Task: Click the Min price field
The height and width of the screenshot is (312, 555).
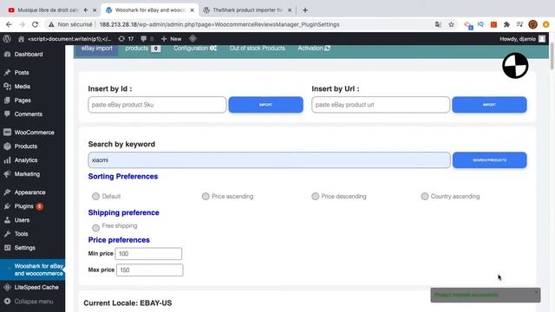Action: (x=148, y=254)
